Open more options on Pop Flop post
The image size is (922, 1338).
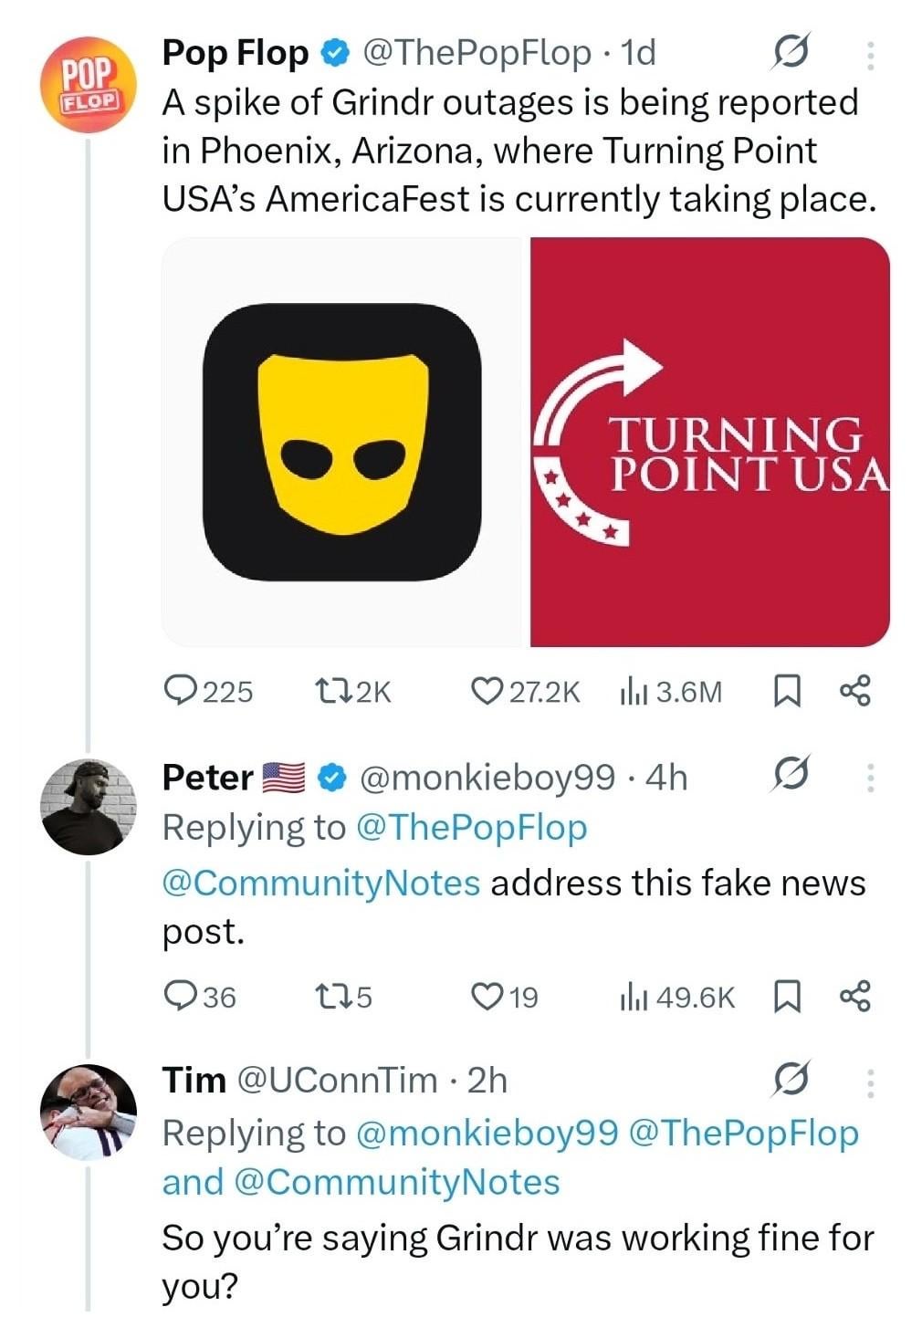(x=870, y=56)
